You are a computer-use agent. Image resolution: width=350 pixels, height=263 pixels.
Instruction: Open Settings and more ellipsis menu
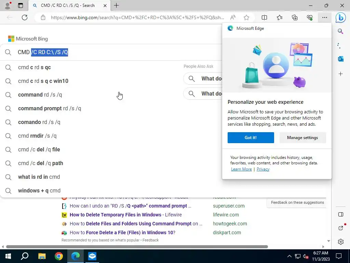tap(325, 17)
